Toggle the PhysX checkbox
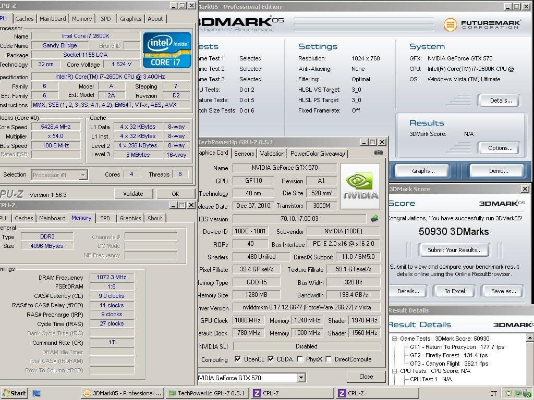This screenshot has height=400, width=534. [300, 359]
